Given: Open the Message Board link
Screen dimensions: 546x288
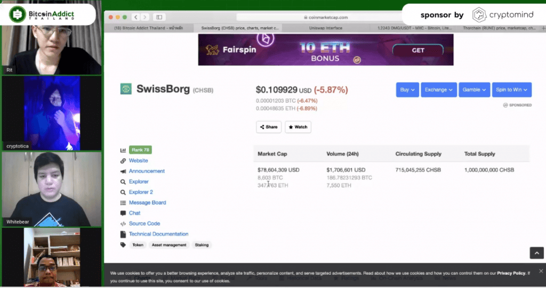Looking at the screenshot, I should [x=147, y=202].
